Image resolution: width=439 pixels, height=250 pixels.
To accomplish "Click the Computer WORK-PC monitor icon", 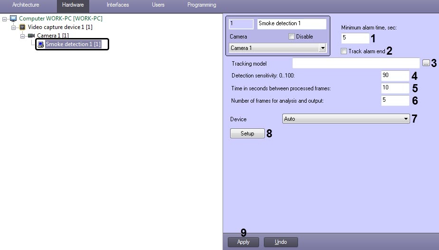I will click(13, 19).
